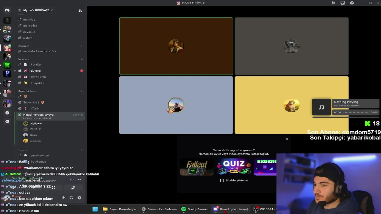Viewport: 381px width, 214px height.
Task: Open the blue P server icon
Action: (x=7, y=73)
